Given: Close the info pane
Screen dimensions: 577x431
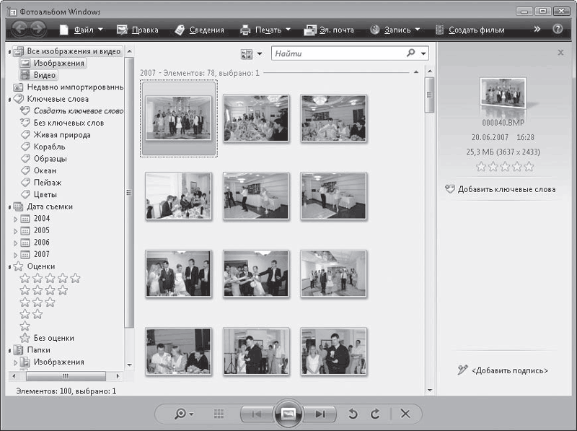Looking at the screenshot, I should point(560,53).
